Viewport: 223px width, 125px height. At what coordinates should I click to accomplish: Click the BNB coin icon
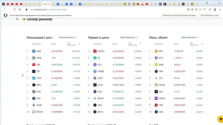point(156,65)
